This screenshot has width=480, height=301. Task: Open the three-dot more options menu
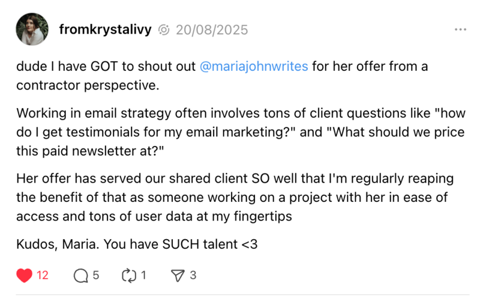[460, 29]
